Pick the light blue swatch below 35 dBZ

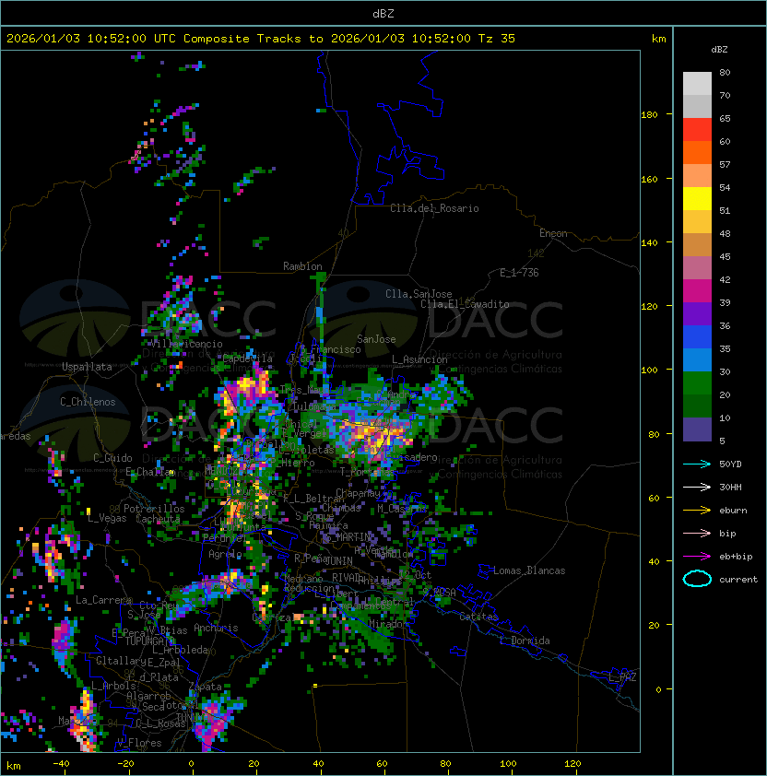click(x=697, y=360)
